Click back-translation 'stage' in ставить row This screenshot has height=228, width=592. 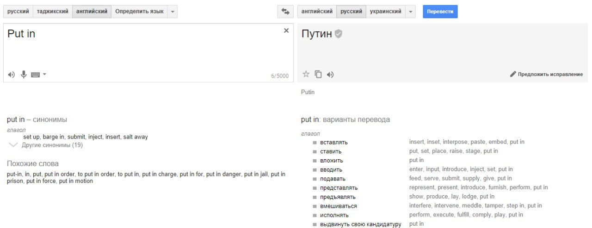click(x=473, y=151)
